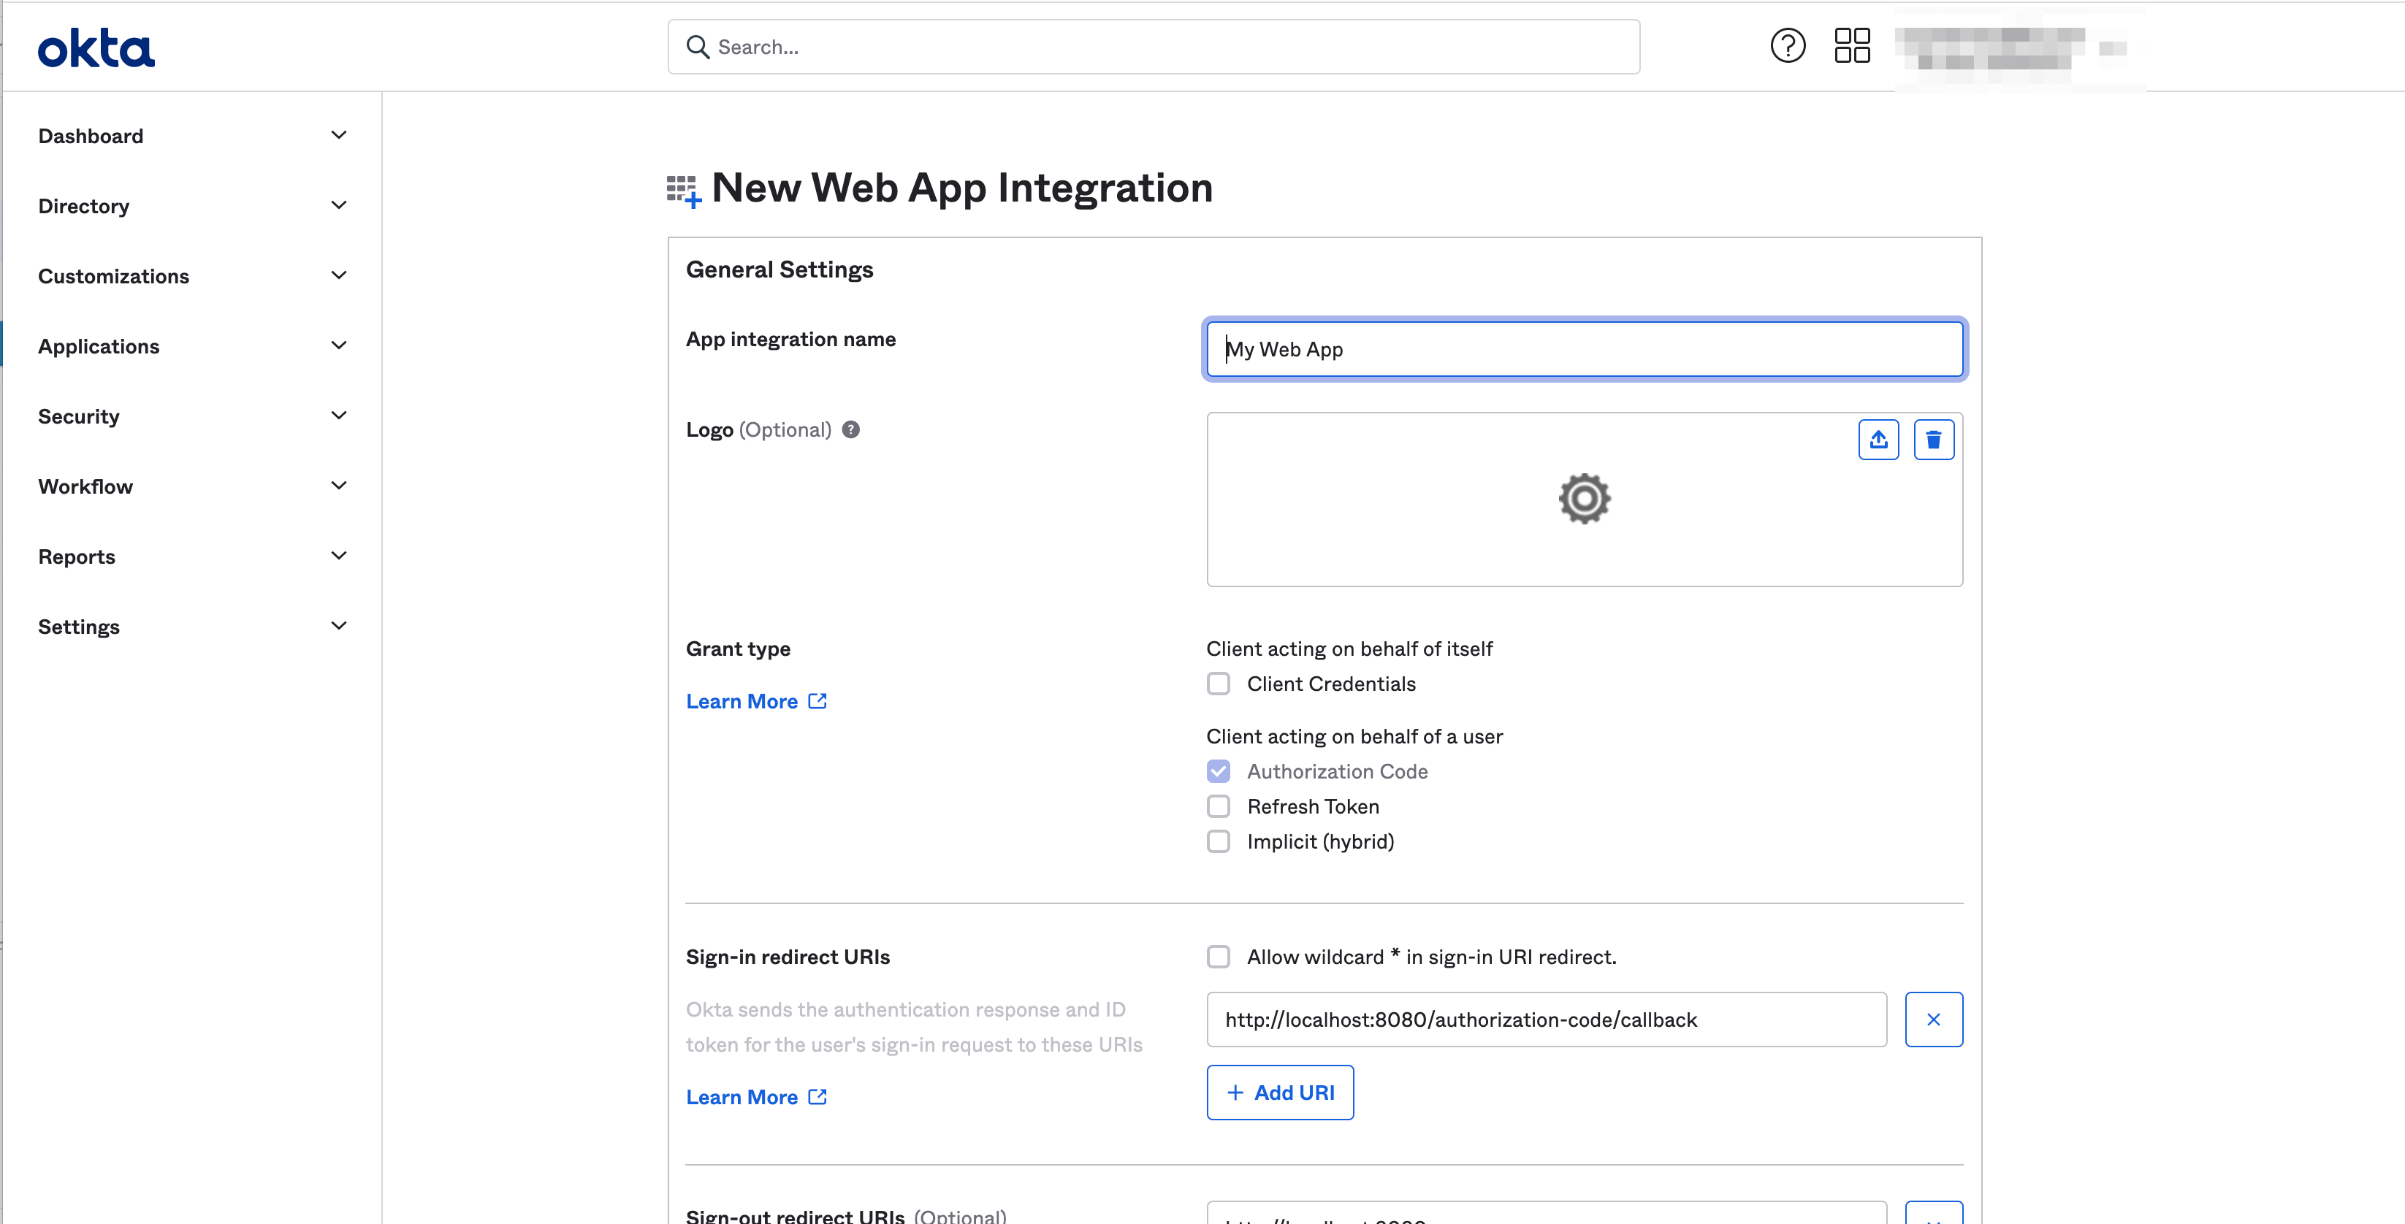
Task: Open the Grant type Learn More link
Action: pos(742,700)
